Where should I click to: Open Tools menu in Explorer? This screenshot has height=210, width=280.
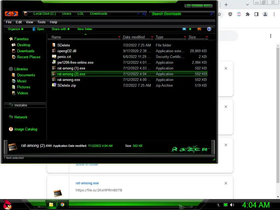[41, 22]
